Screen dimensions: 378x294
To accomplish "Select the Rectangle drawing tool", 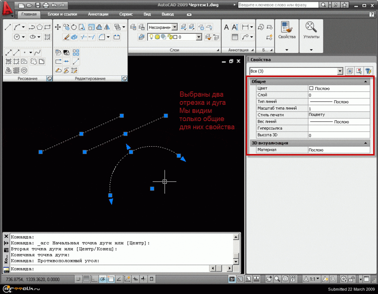I will (x=47, y=27).
